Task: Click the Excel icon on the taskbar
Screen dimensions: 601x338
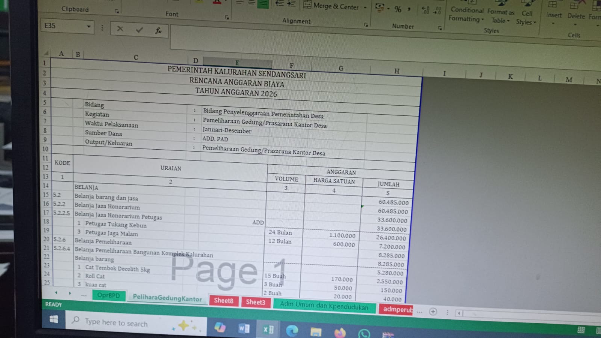Action: tap(268, 330)
